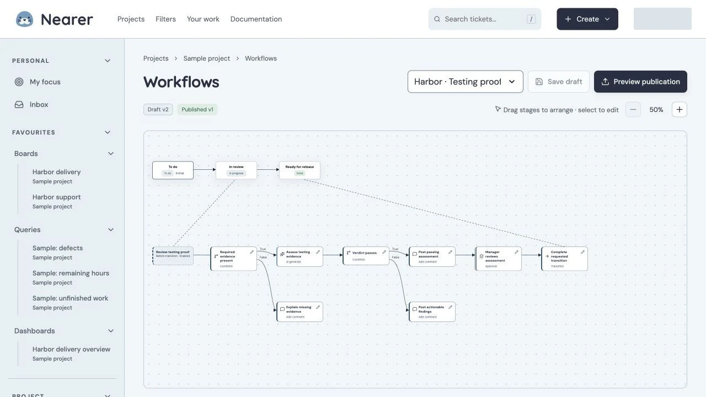Collapse the Queries group

[x=111, y=230]
